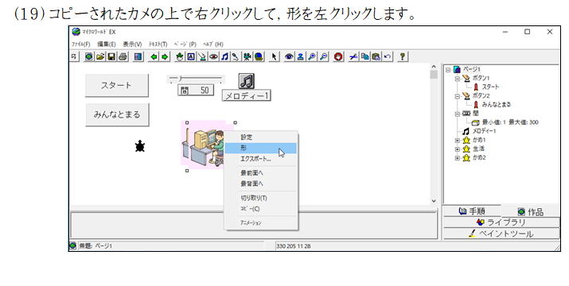Select the arrow pointer tool

pos(274,56)
